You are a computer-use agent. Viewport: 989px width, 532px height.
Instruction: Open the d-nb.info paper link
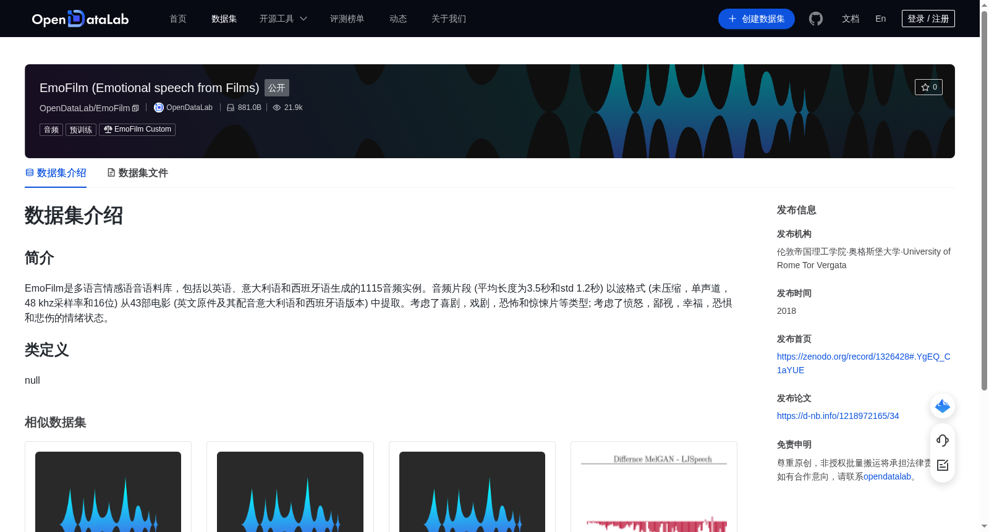point(838,416)
